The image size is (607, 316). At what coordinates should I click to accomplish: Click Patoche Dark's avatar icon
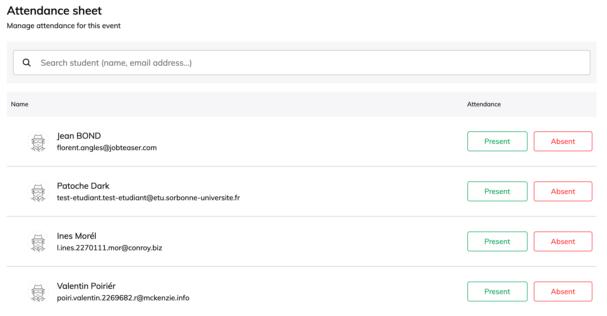[x=38, y=191]
